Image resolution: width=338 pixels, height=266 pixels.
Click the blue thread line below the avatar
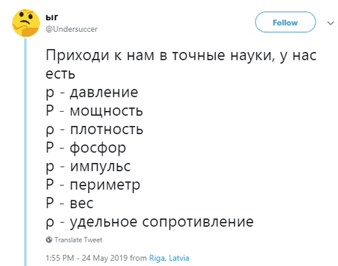coord(26,152)
